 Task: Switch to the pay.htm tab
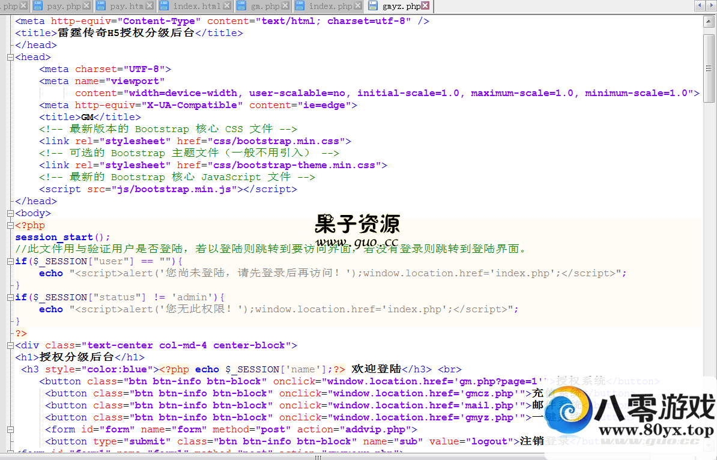click(x=124, y=6)
